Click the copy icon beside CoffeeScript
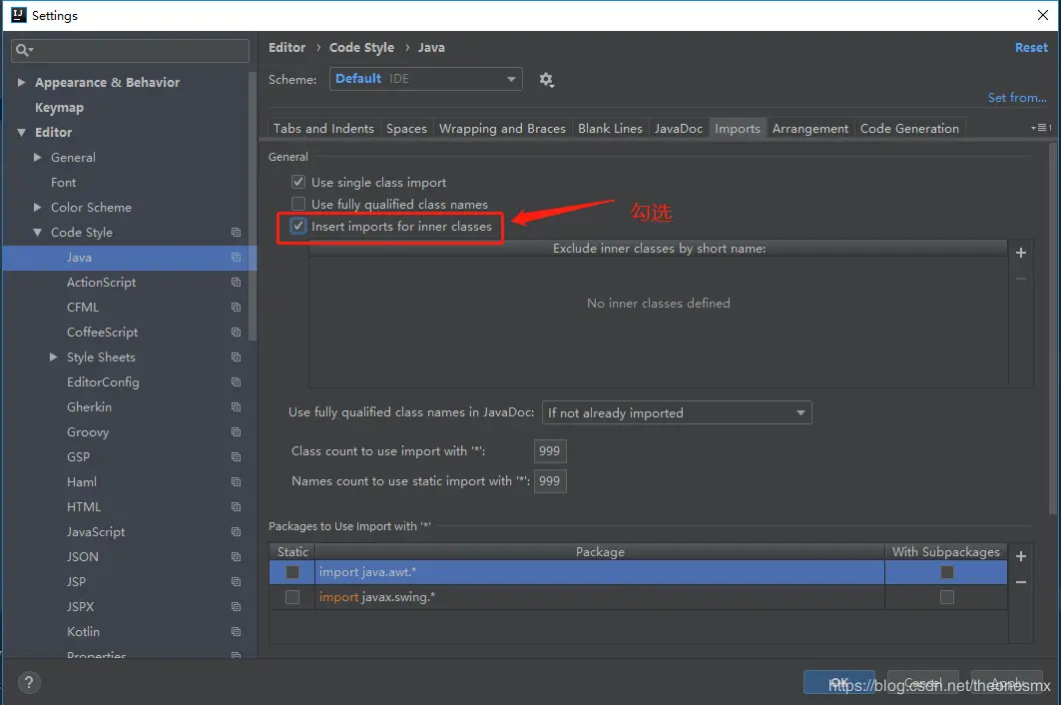Image resolution: width=1061 pixels, height=705 pixels. pyautogui.click(x=236, y=333)
